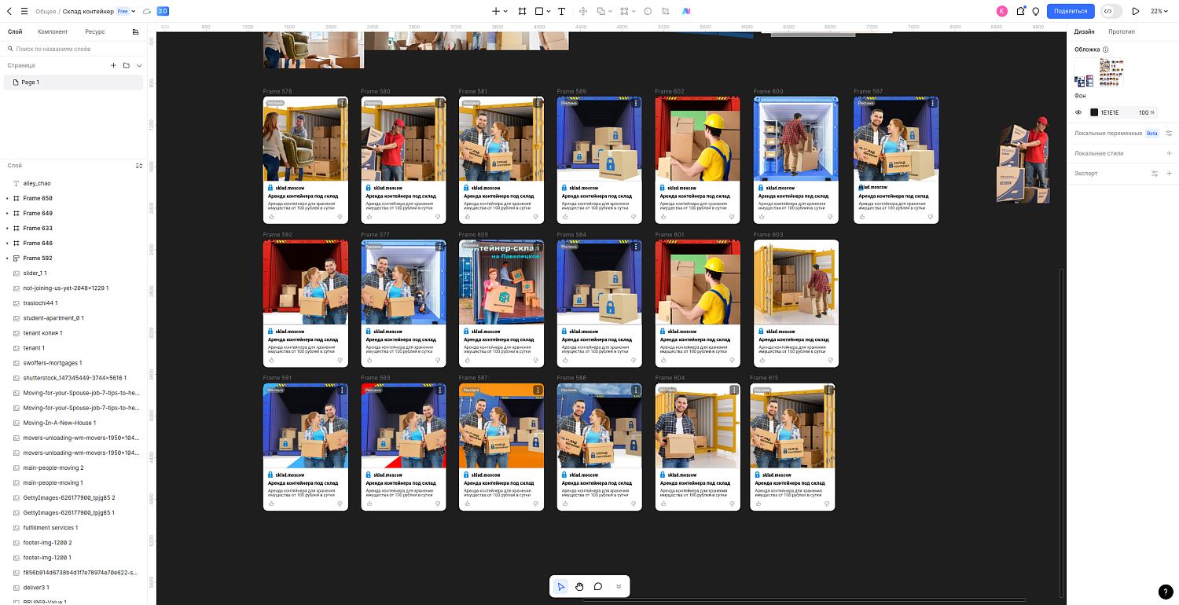Screen dimensions: 1179x605
Task: Toggle the developer code mode switch
Action: tap(1111, 11)
